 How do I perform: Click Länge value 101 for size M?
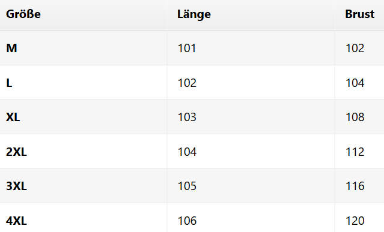click(x=187, y=48)
